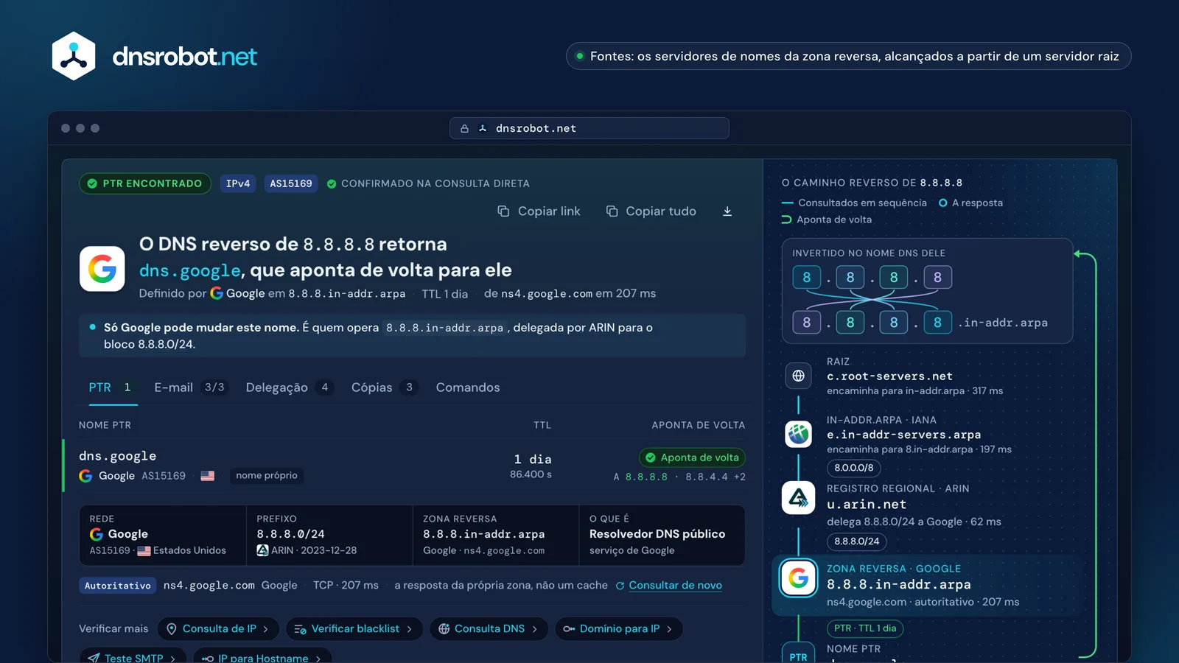This screenshot has width=1179, height=663.
Task: Open the Consulta de IP tool
Action: click(218, 628)
